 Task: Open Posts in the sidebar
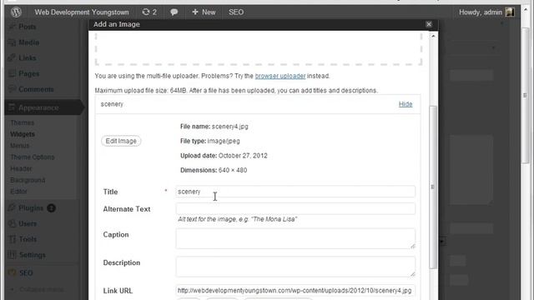pyautogui.click(x=27, y=27)
